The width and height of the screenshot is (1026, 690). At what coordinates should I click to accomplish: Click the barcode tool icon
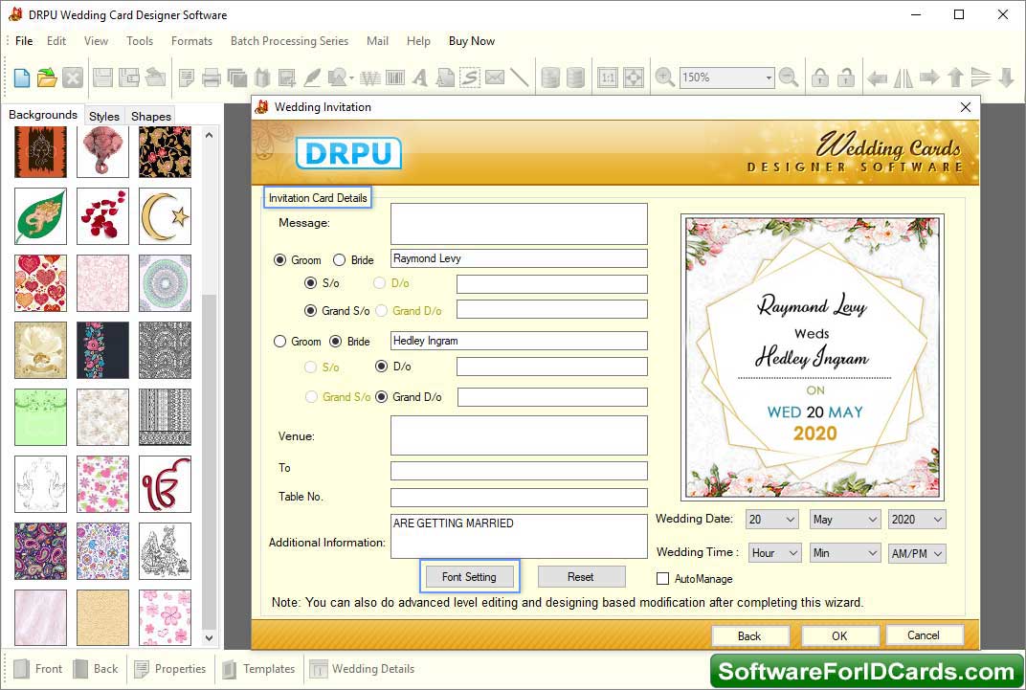[395, 78]
